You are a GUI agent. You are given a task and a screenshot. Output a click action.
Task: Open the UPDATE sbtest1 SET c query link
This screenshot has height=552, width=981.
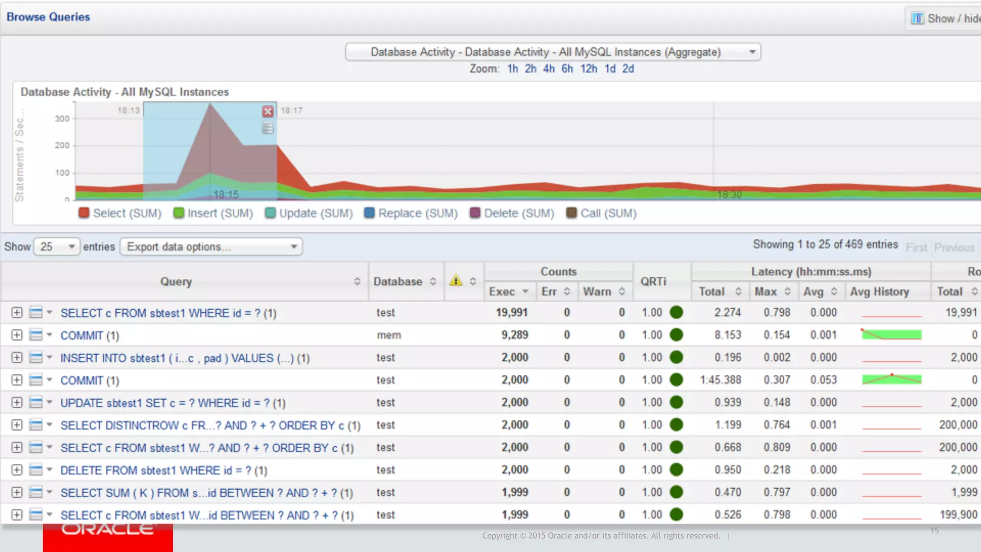pyautogui.click(x=172, y=403)
